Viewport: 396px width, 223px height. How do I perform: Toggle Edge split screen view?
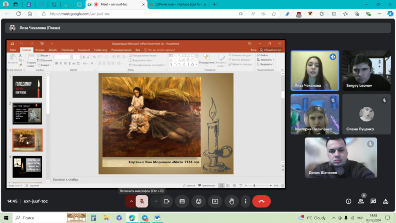pyautogui.click(x=334, y=13)
